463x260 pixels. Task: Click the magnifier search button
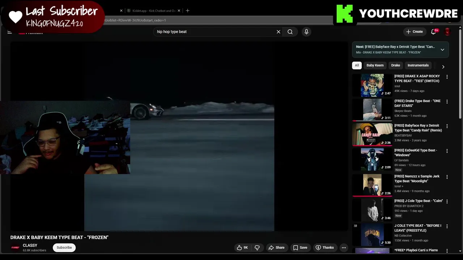pos(290,32)
